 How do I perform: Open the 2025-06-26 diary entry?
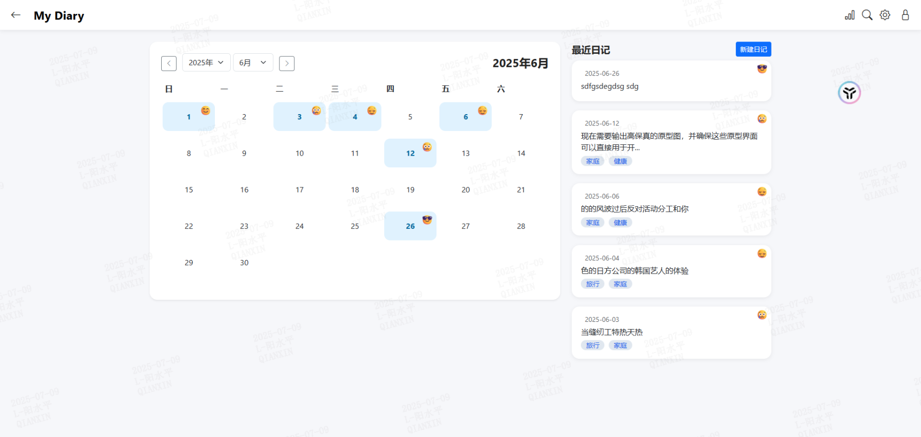click(671, 81)
